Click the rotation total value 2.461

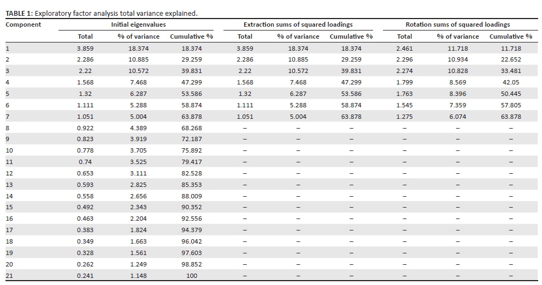(405, 48)
